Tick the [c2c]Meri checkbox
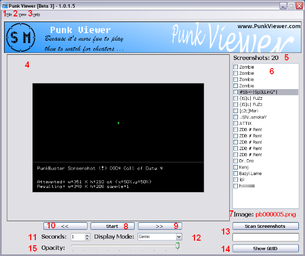Image resolution: width=305 pixels, height=256 pixels. pyautogui.click(x=235, y=111)
